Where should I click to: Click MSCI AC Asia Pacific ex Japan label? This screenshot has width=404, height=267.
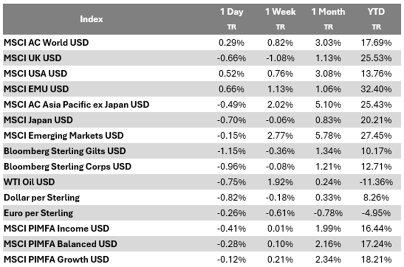(x=77, y=104)
